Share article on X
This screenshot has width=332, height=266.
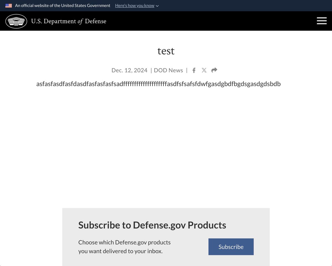click(204, 70)
